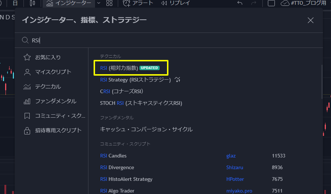
Task: Select the candlestick chart style icon
Action: pyautogui.click(x=32, y=3)
